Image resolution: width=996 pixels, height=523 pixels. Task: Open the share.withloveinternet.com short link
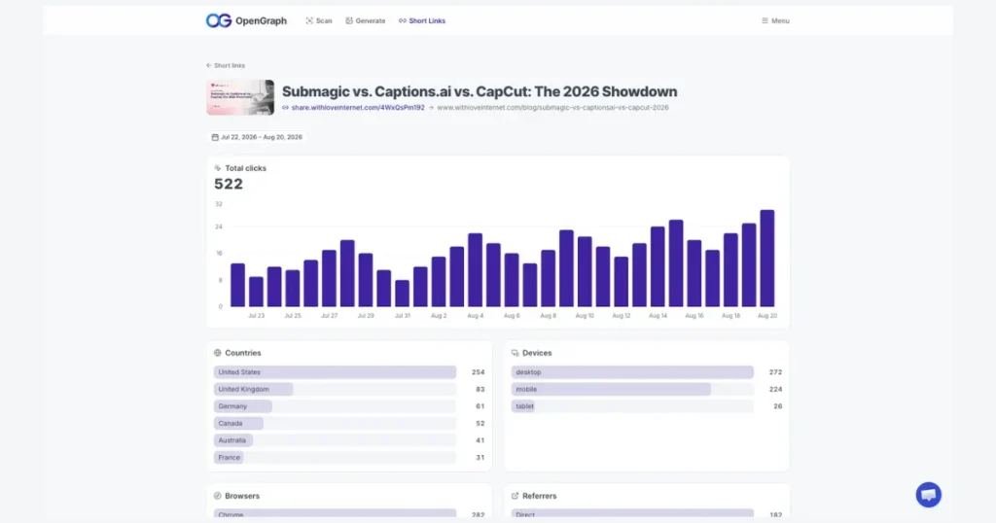(358, 108)
